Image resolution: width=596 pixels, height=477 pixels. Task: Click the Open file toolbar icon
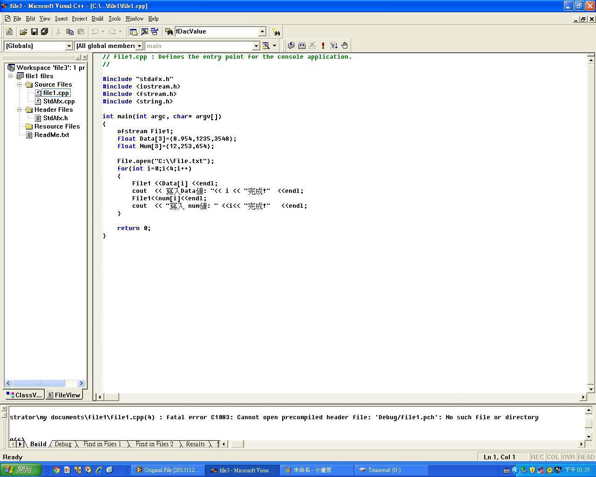23,32
